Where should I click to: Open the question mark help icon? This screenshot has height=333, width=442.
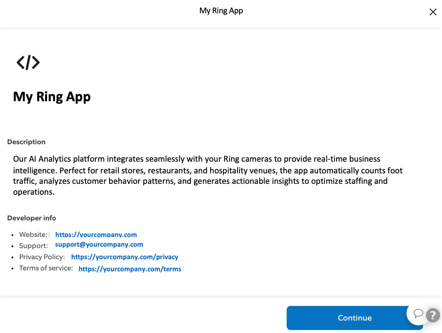pyautogui.click(x=433, y=315)
